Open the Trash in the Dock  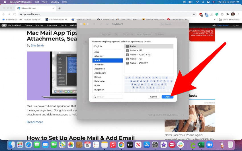point(230,145)
